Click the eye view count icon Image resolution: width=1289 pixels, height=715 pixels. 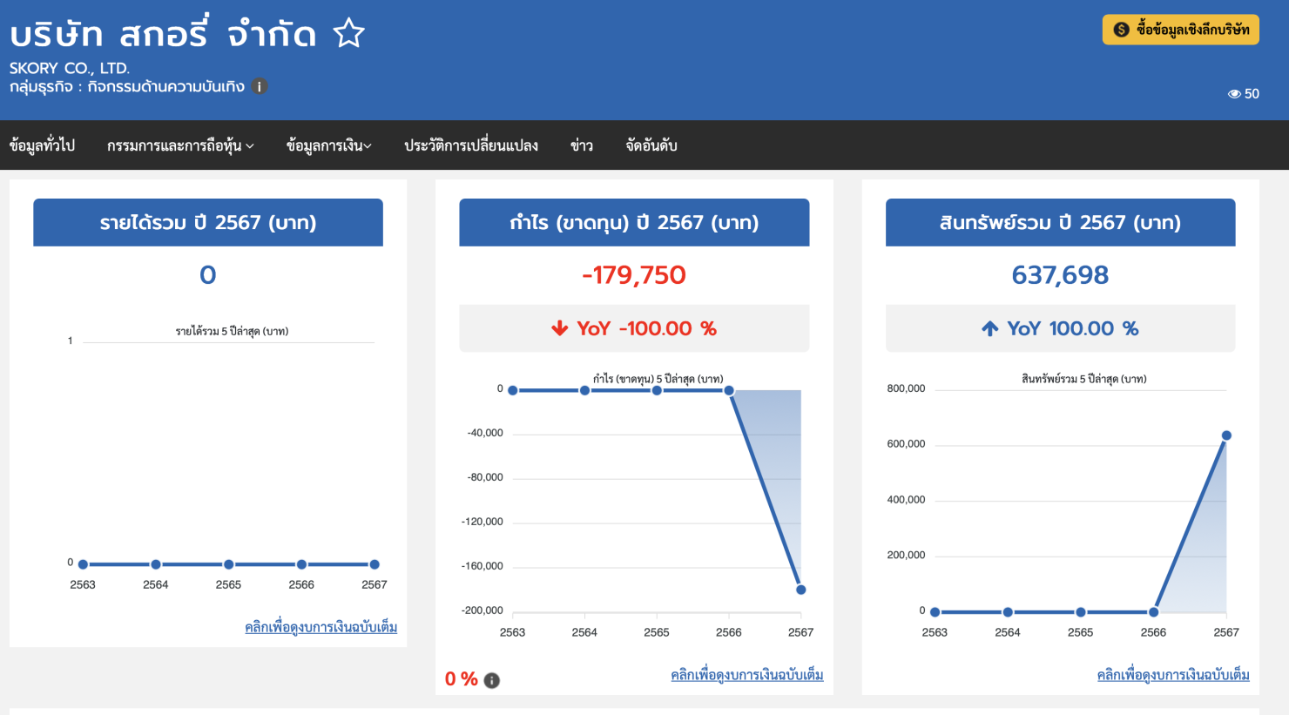[1234, 94]
